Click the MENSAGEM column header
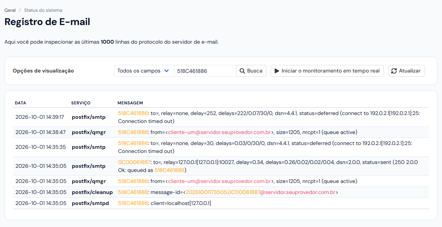Image resolution: width=442 pixels, height=227 pixels. tap(130, 103)
